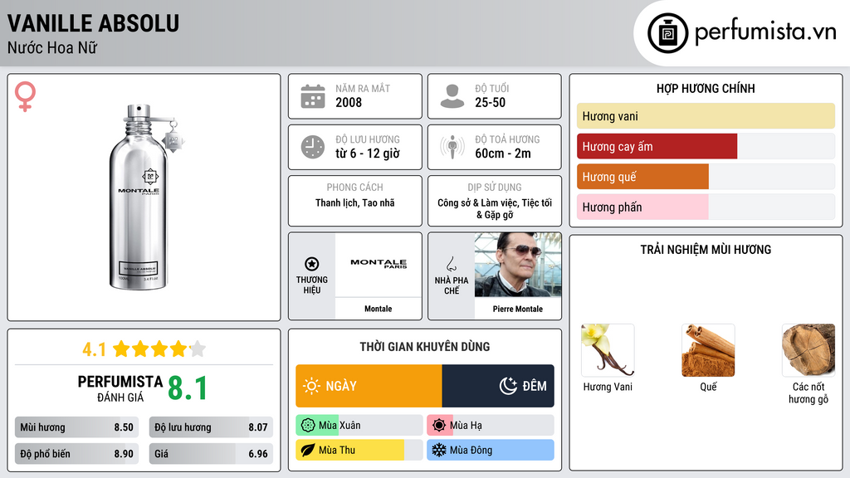Open the Các nốt hương gỗ wood thumbnail
The image size is (850, 478).
click(x=808, y=350)
